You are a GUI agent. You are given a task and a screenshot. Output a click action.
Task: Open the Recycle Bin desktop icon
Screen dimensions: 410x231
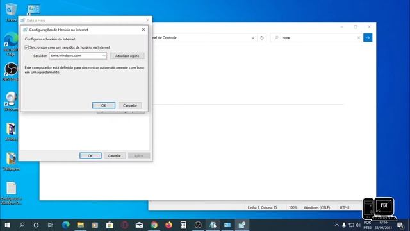coord(11,12)
